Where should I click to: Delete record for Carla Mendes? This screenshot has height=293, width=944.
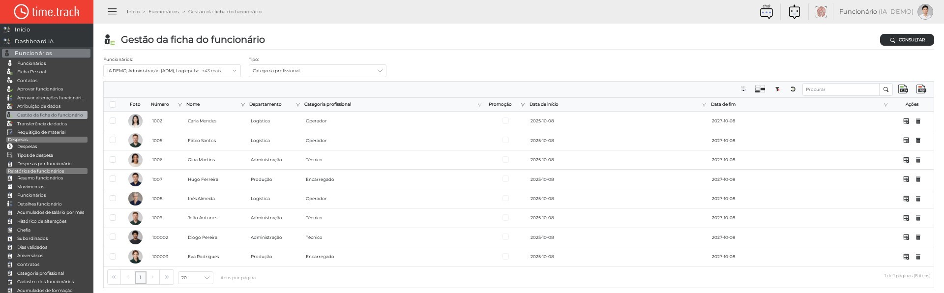[918, 121]
